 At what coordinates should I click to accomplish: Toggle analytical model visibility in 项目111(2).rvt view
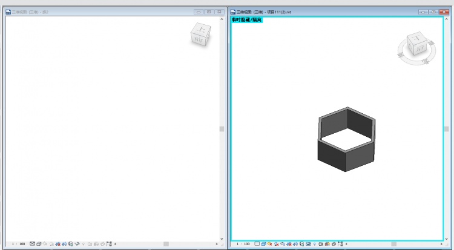327,244
